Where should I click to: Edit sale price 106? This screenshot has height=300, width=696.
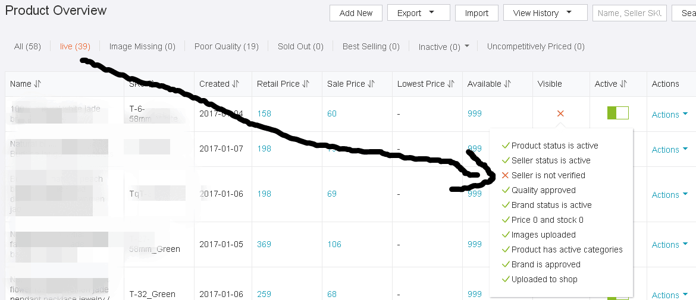(x=334, y=244)
